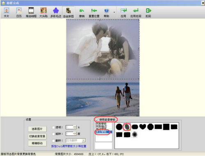205x156 pixels.
Task: Open 帮助 help question-mark icon
Action: (x=106, y=11)
